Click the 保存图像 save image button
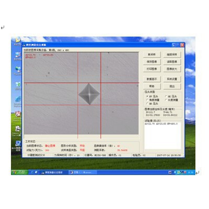Image resolution: width=209 pixels, height=209 pixels. pos(152,62)
